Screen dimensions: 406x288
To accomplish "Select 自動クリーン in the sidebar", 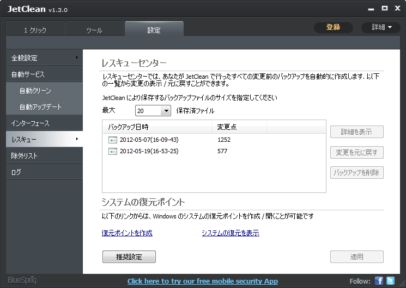I will [44, 90].
